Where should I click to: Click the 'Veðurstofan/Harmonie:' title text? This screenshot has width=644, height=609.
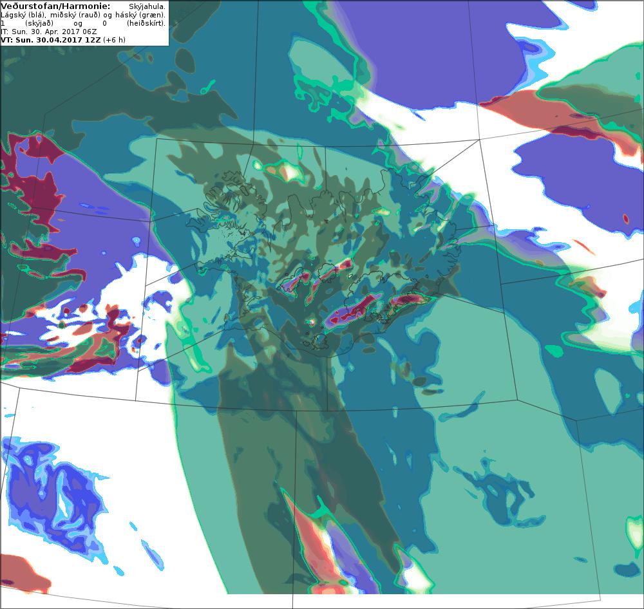click(55, 6)
